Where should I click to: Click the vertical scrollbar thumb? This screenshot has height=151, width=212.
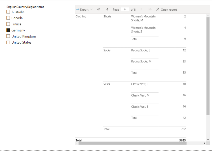208,66
